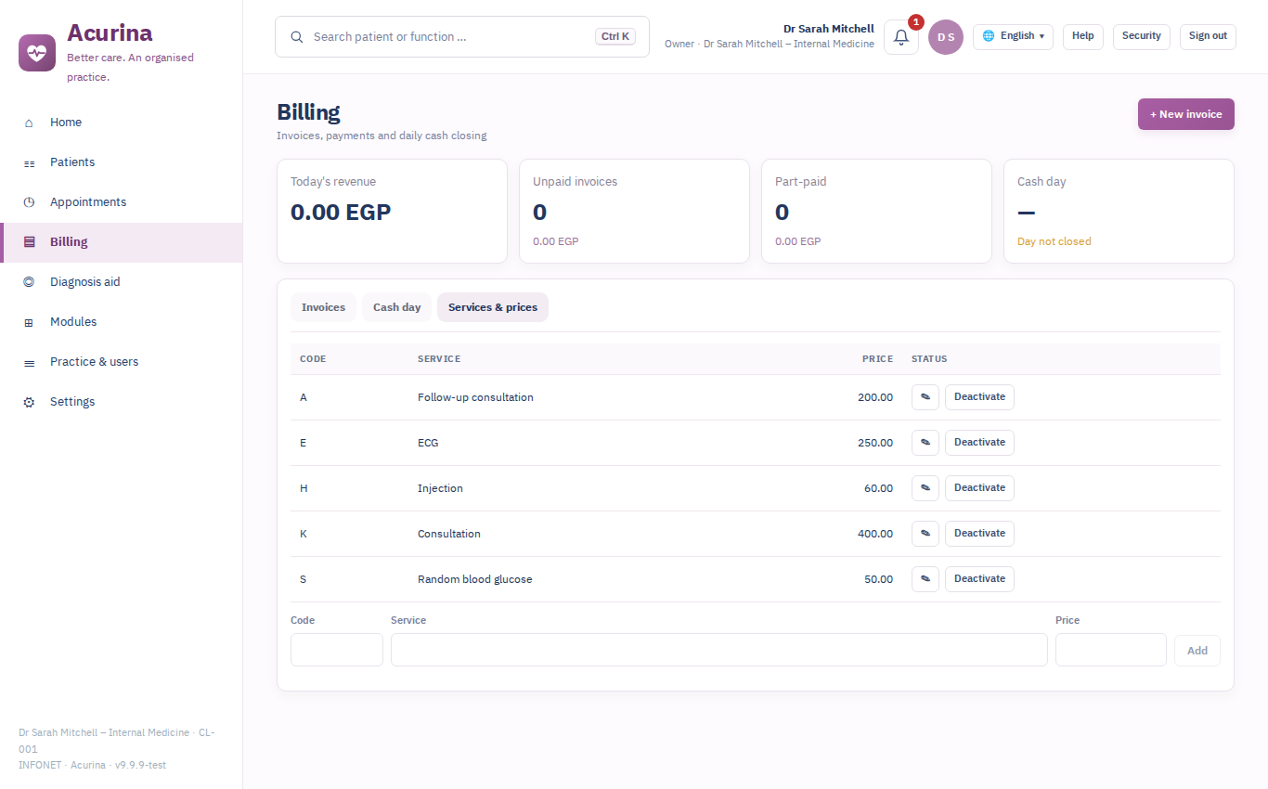Deactivate the ECG service
The width and height of the screenshot is (1268, 789).
(979, 443)
